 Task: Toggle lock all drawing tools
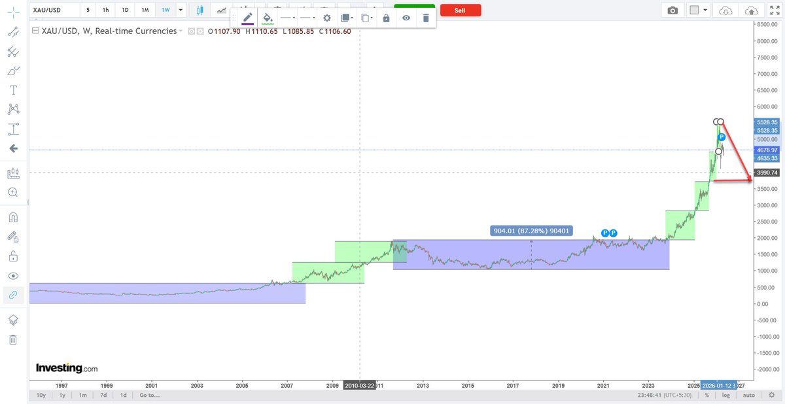pos(13,256)
